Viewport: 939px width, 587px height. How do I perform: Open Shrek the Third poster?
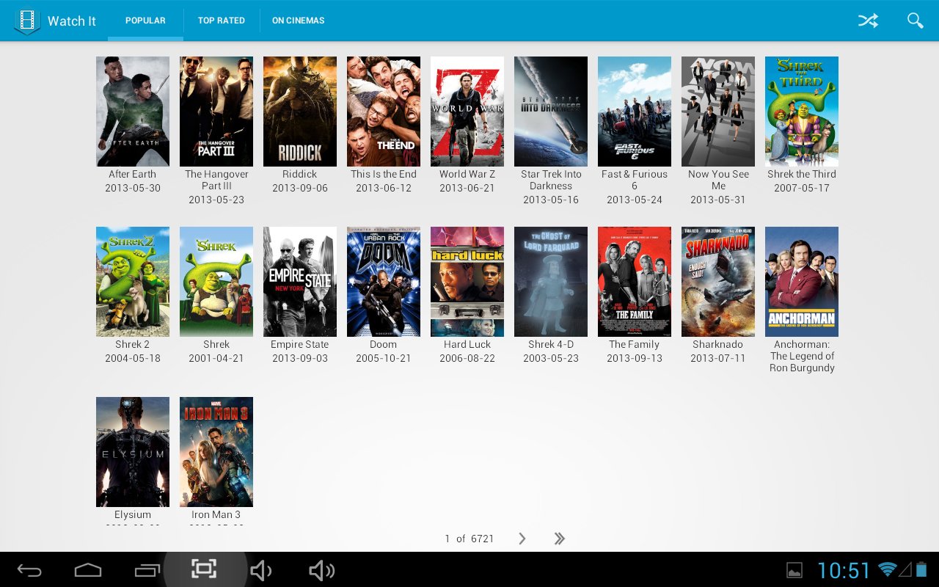(x=802, y=112)
